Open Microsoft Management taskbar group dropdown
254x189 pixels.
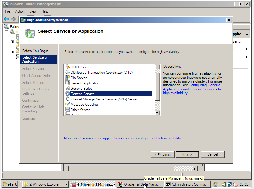click(x=114, y=185)
